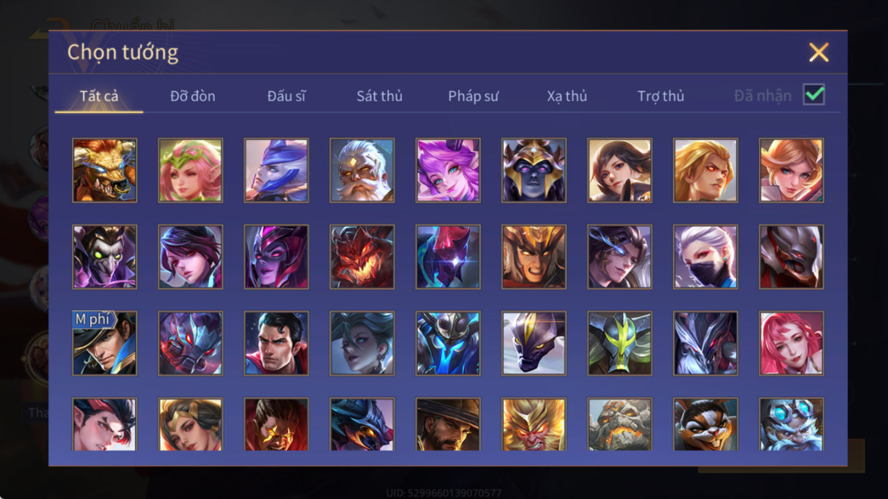
Task: Select the cowboy hat bearded hero
Action: tap(448, 425)
